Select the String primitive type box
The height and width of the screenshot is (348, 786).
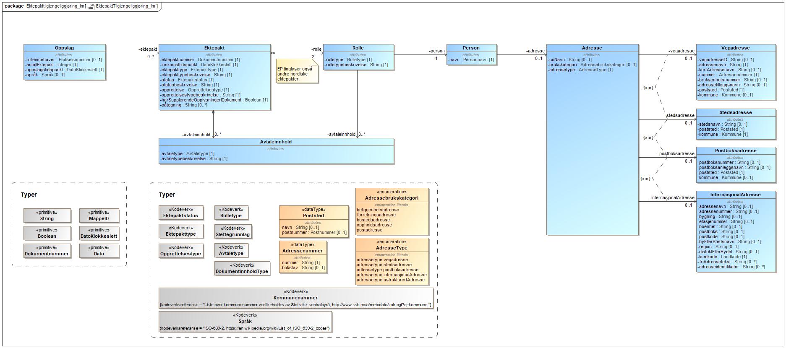pos(47,216)
